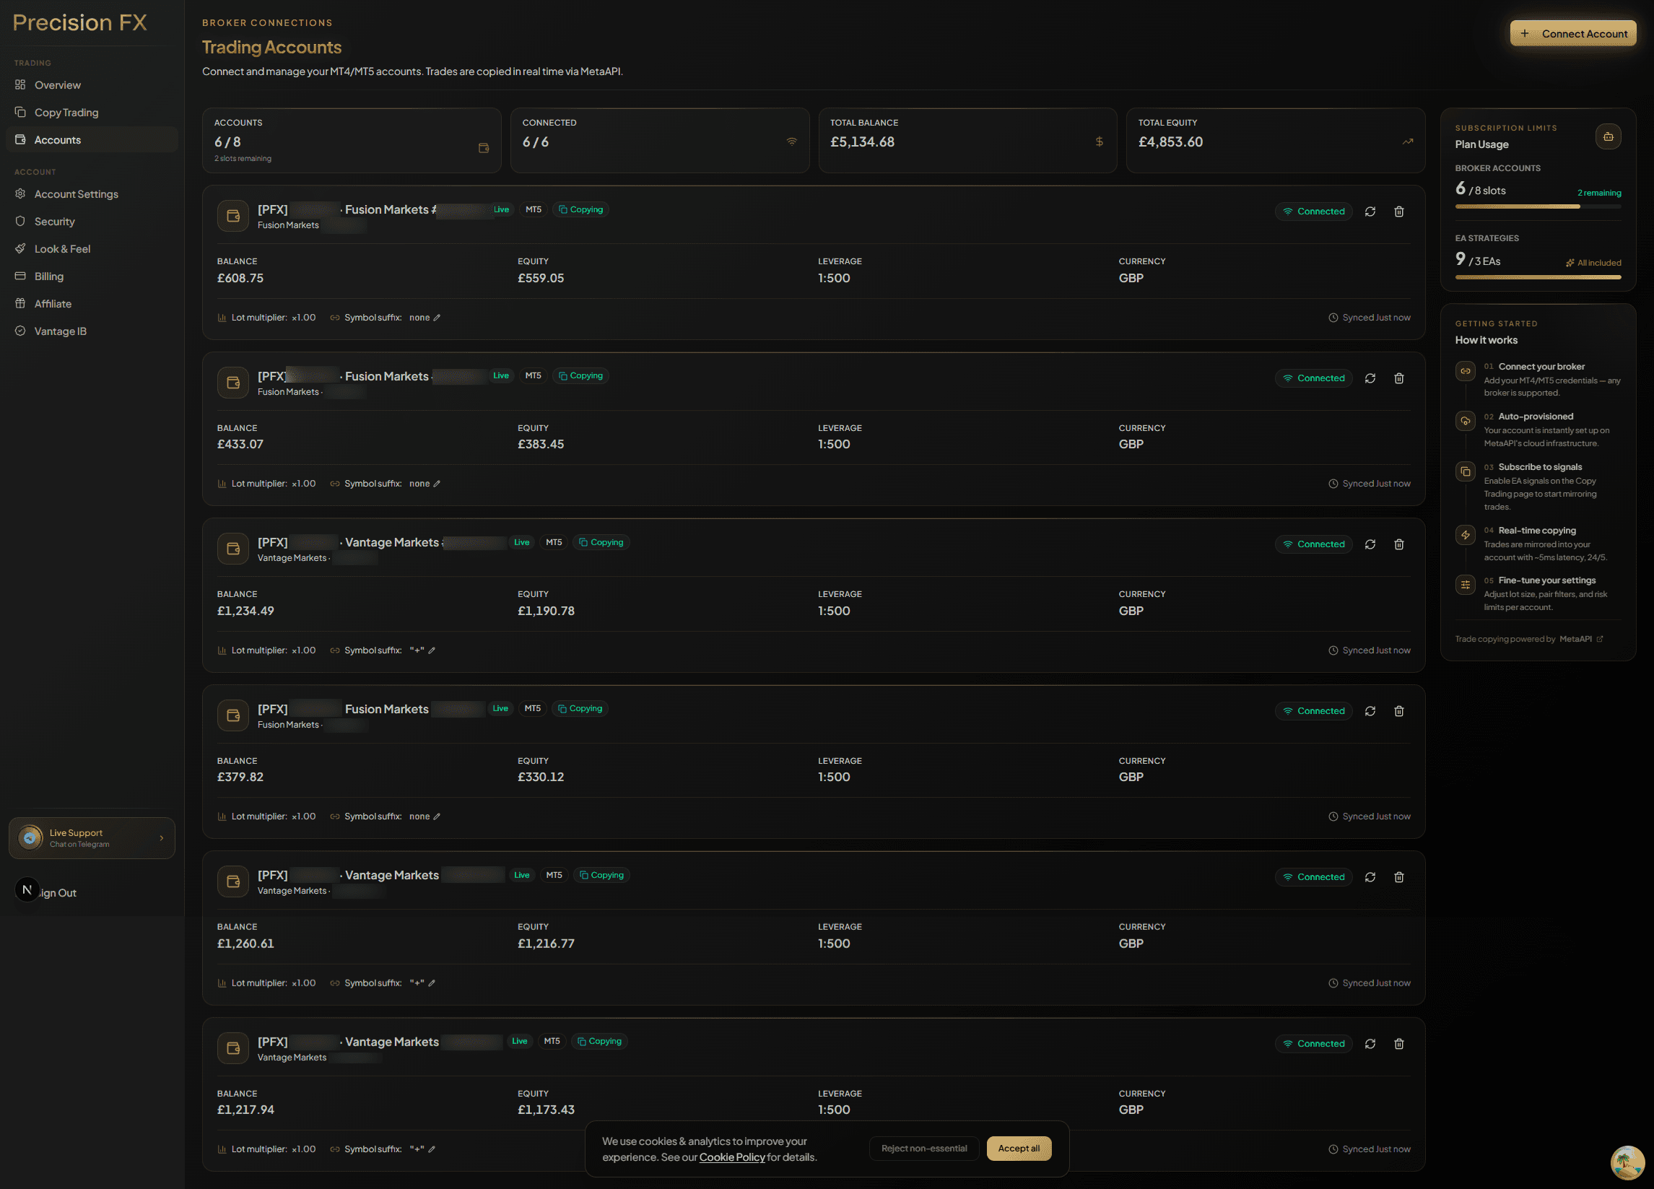Click Sign Out
The image size is (1654, 1189).
pyautogui.click(x=58, y=893)
